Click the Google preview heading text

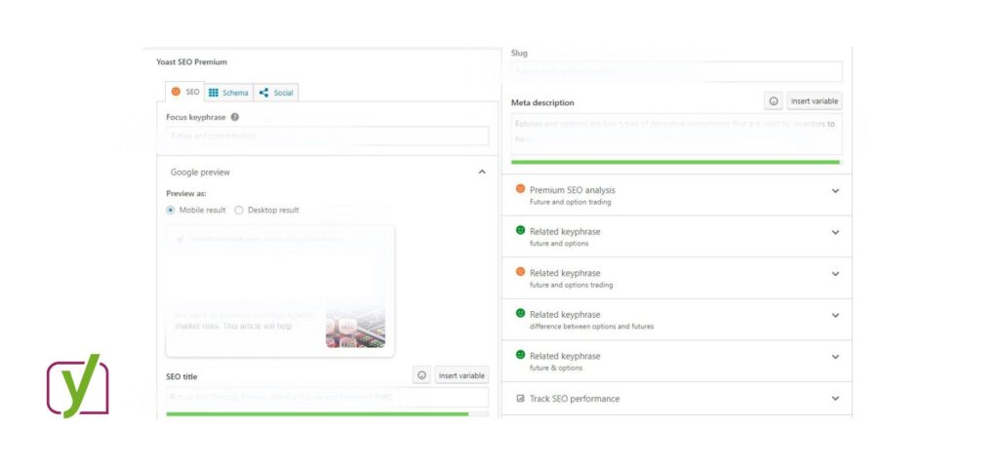point(200,172)
